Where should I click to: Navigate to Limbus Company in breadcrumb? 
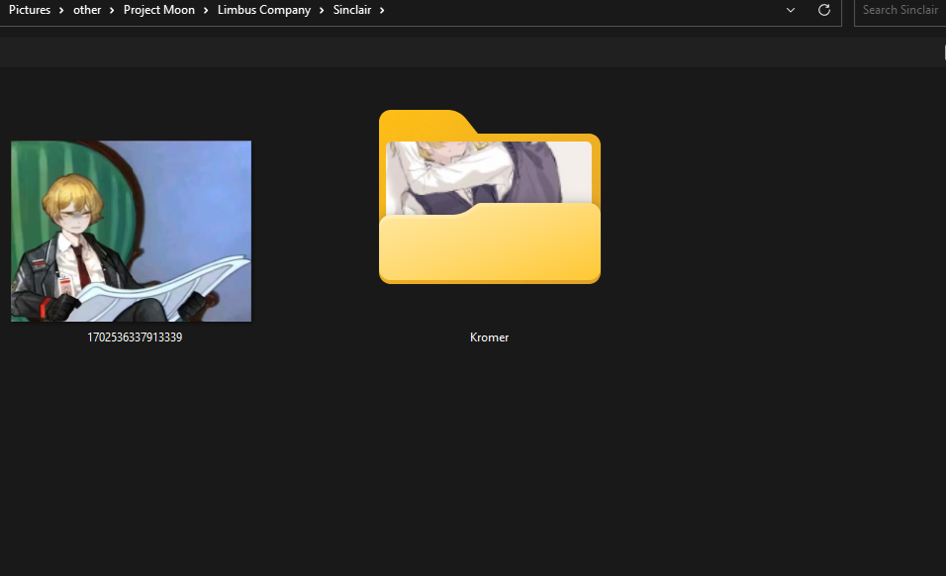click(263, 10)
